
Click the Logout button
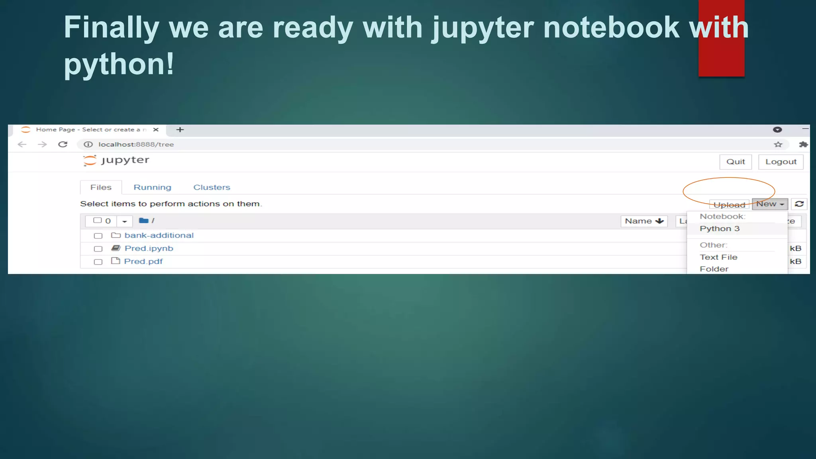tap(781, 162)
